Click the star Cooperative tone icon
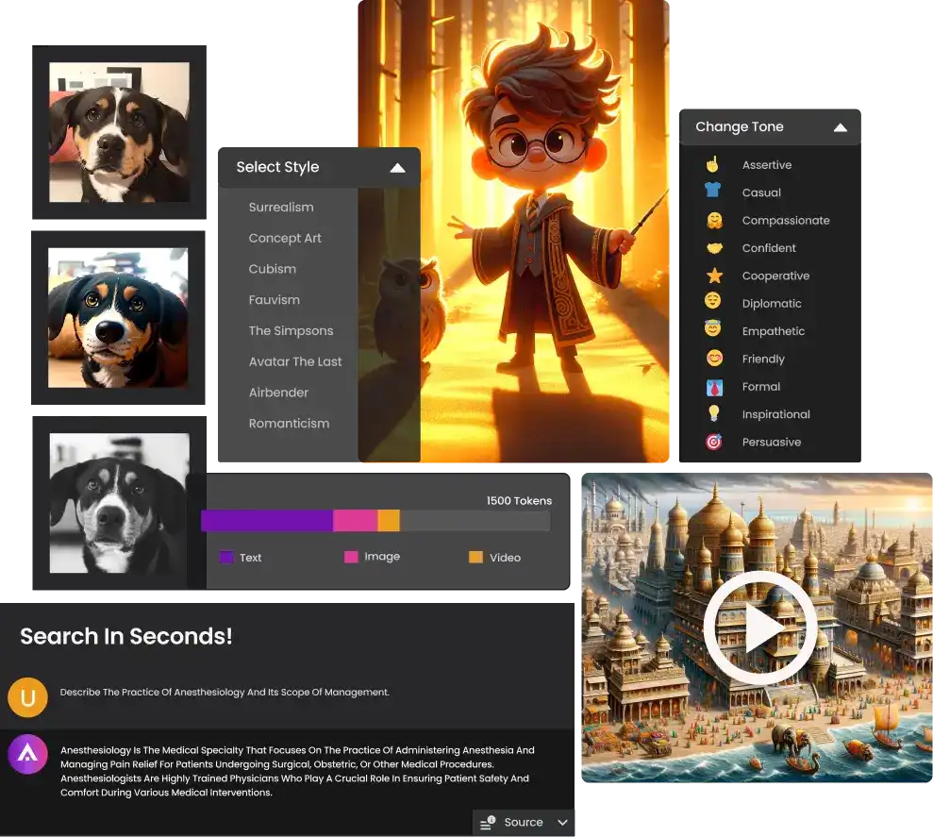 tap(714, 276)
